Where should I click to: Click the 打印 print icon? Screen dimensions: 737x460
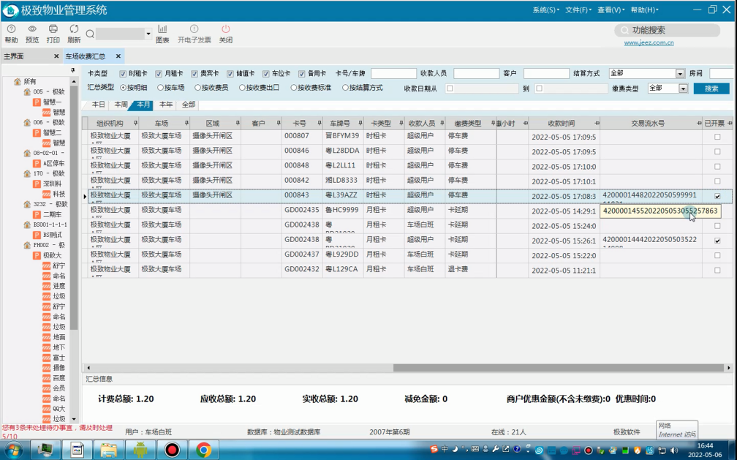tap(53, 29)
